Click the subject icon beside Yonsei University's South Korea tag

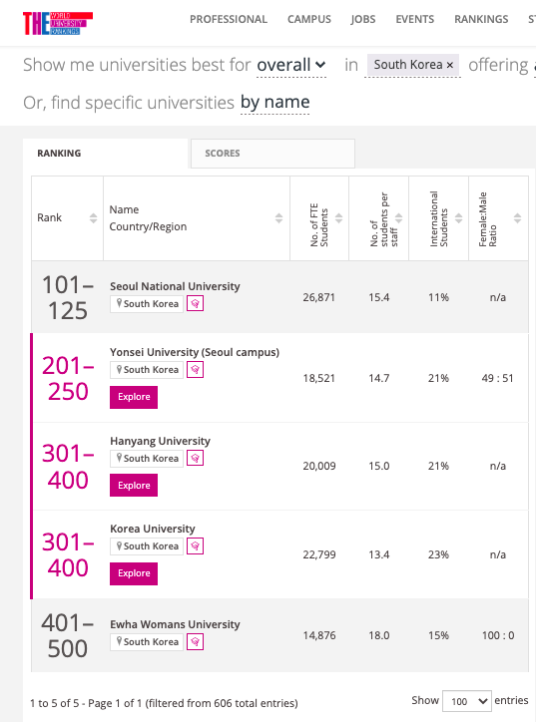(x=195, y=369)
